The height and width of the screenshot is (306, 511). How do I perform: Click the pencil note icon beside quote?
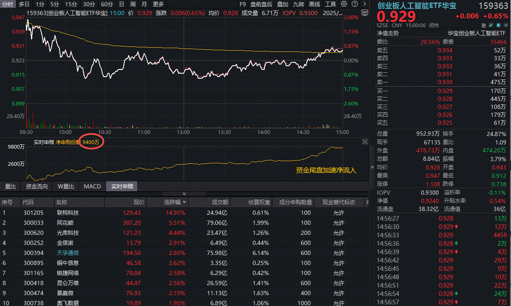click(491, 25)
